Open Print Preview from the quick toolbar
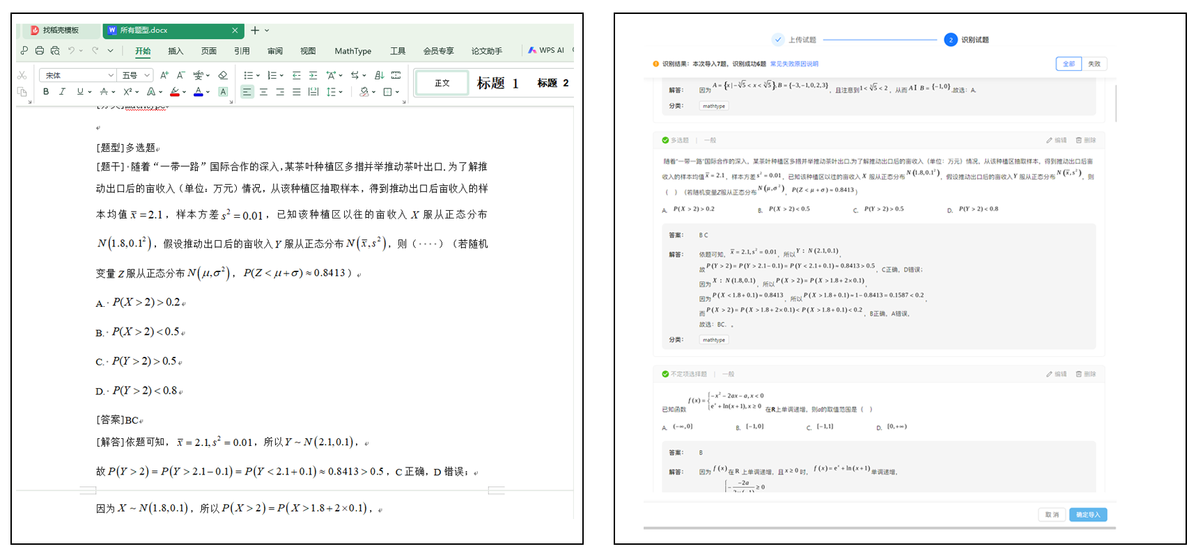The image size is (1196, 558). (55, 51)
